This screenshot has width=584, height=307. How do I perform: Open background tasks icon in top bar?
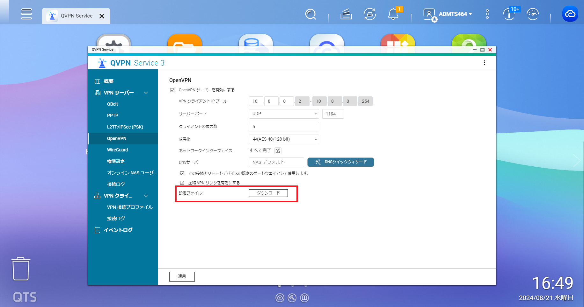(346, 14)
